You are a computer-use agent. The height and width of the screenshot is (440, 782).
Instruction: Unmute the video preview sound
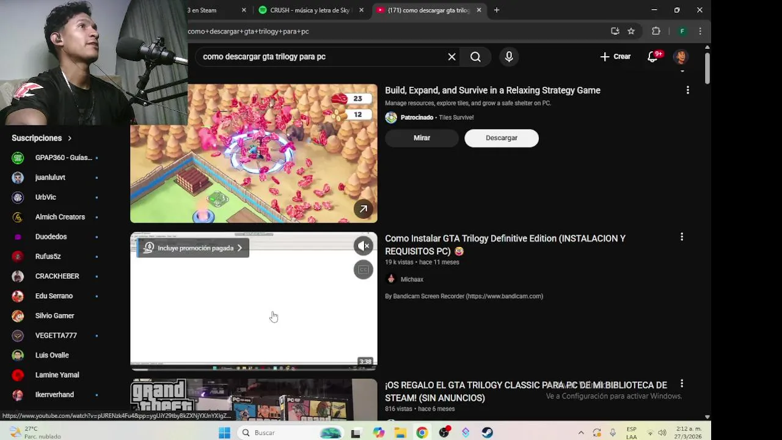(x=364, y=246)
